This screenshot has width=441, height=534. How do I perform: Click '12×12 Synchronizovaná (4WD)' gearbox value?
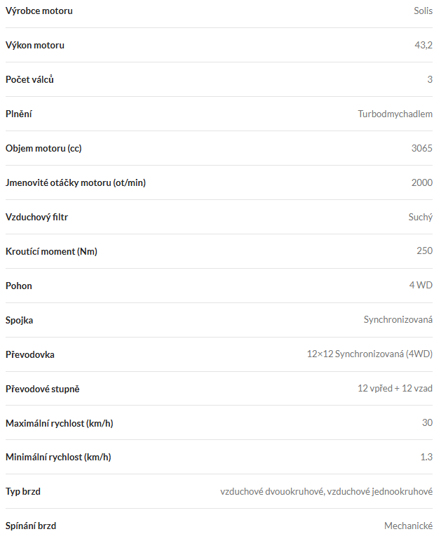(x=369, y=354)
